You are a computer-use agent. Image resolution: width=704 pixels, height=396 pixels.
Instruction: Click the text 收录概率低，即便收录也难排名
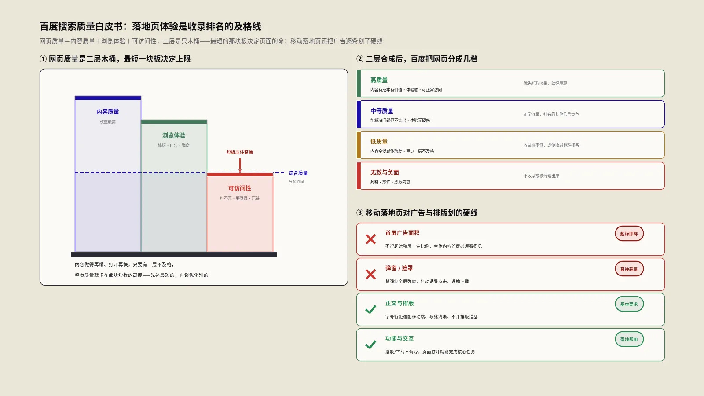(551, 145)
